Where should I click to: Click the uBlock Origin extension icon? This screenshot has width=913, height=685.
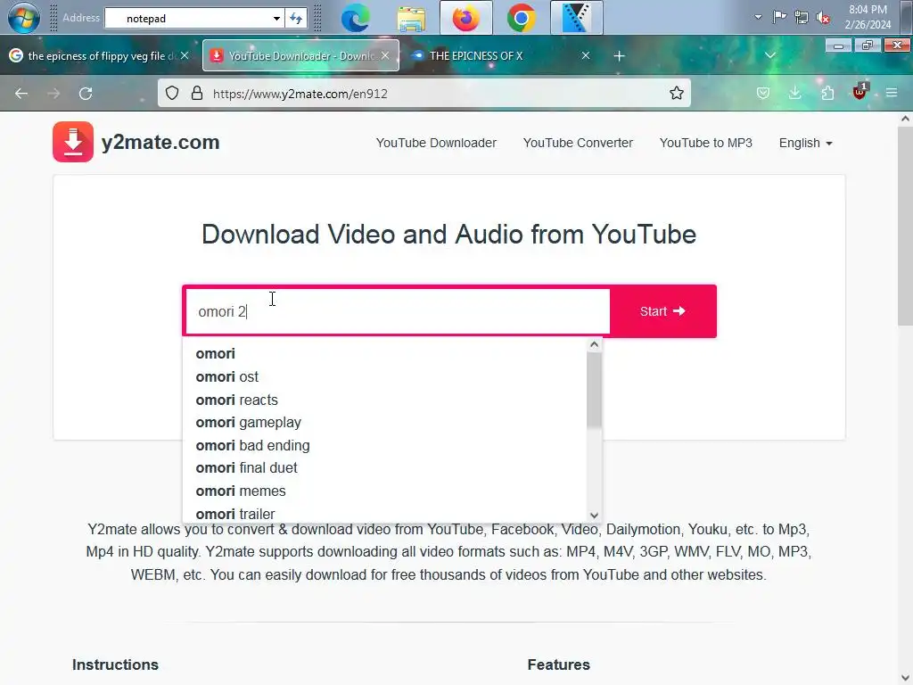[x=860, y=92]
